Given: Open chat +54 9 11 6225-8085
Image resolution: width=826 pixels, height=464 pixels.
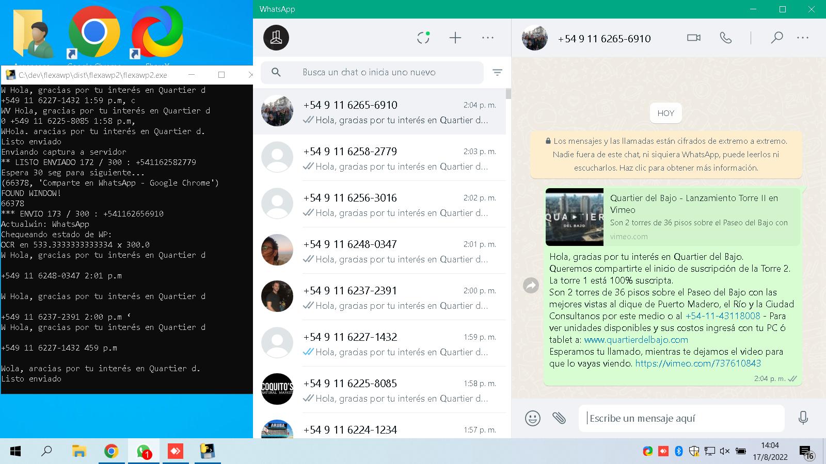Looking at the screenshot, I should (379, 390).
